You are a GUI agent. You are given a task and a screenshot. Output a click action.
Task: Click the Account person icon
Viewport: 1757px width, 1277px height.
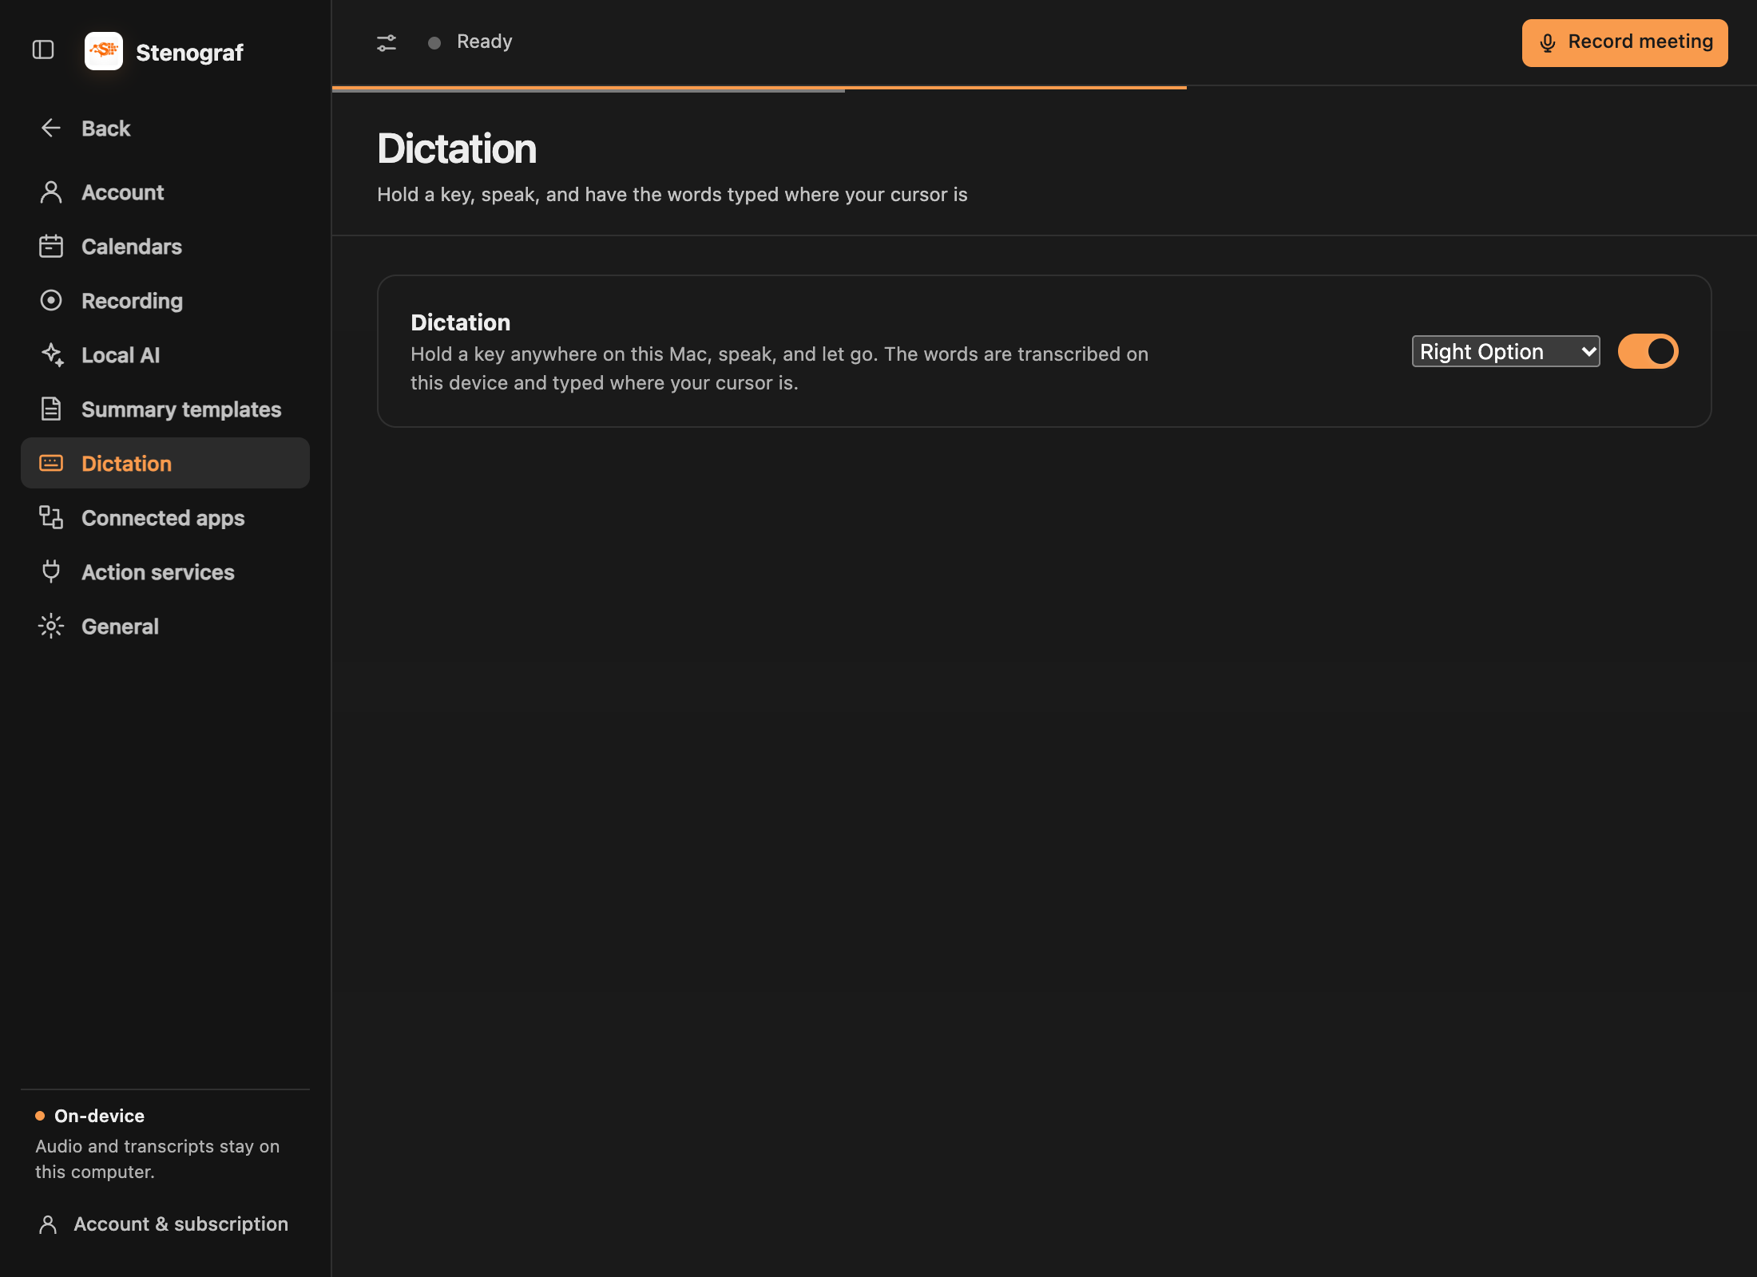click(x=51, y=192)
